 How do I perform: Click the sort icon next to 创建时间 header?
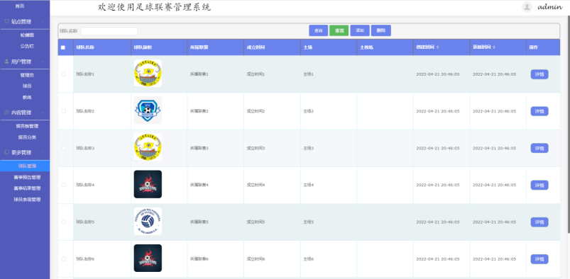click(x=437, y=47)
